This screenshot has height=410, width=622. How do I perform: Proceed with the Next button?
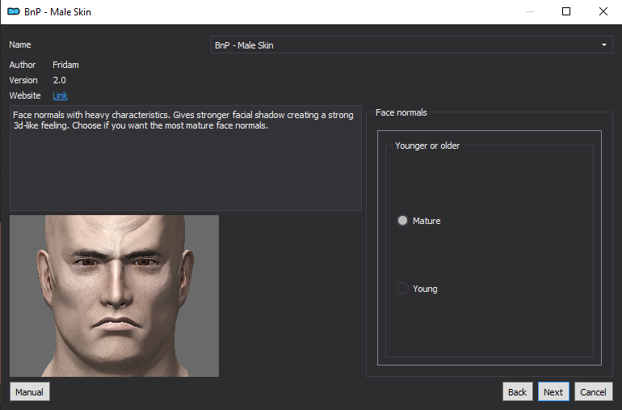(x=553, y=391)
